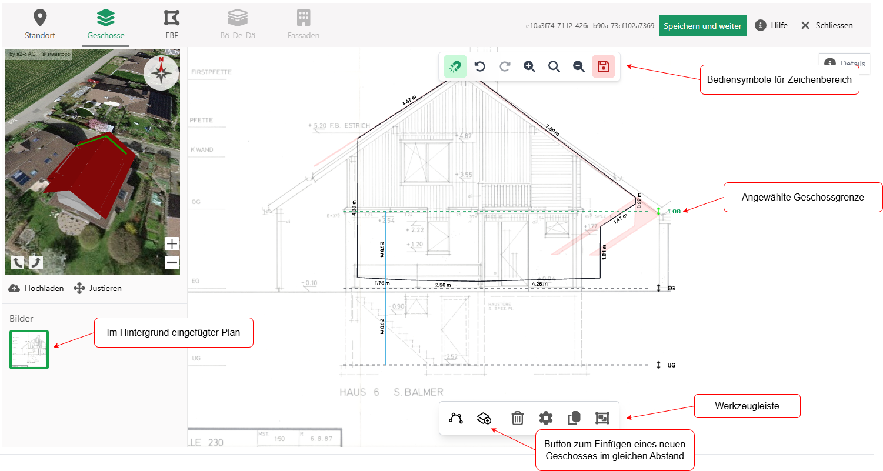Open the gear settings in the bottom toolbar
This screenshot has width=883, height=471.
coord(546,418)
